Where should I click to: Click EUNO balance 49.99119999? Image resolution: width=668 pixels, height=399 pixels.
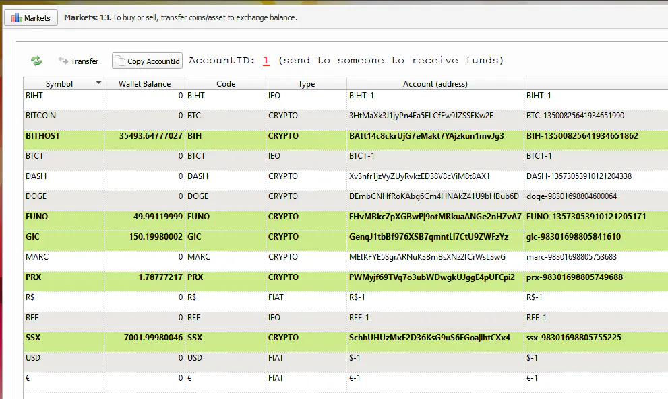click(x=158, y=217)
